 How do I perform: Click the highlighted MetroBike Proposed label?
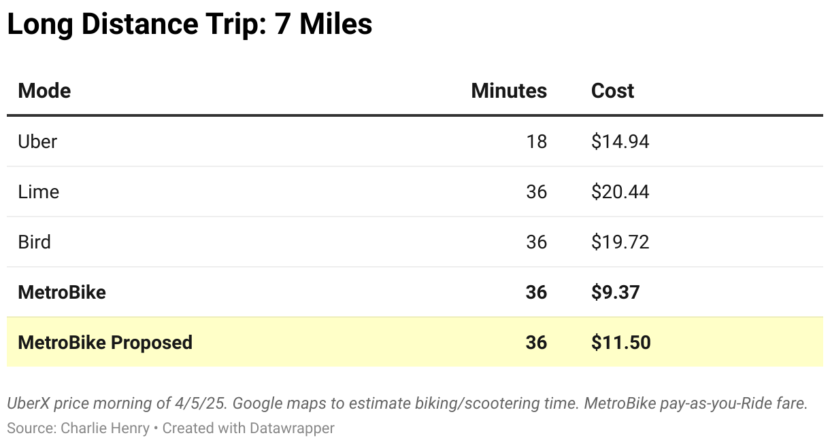tap(105, 342)
